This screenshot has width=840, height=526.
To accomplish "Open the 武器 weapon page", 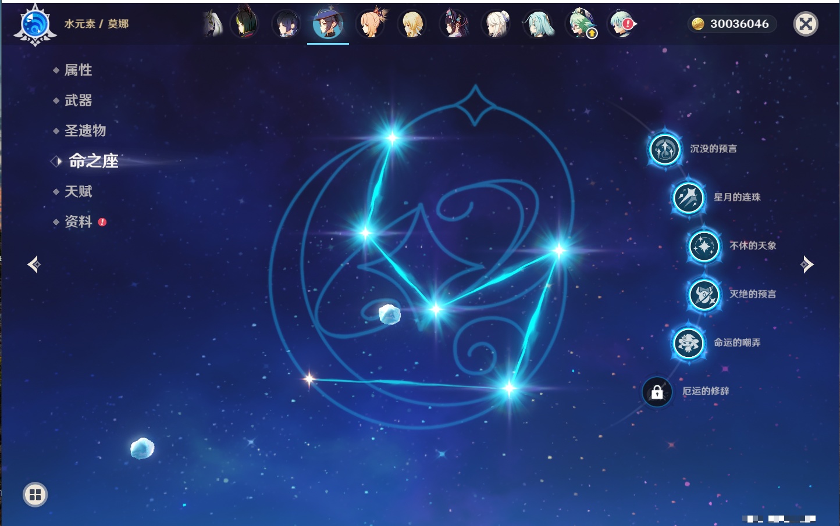I will [78, 100].
